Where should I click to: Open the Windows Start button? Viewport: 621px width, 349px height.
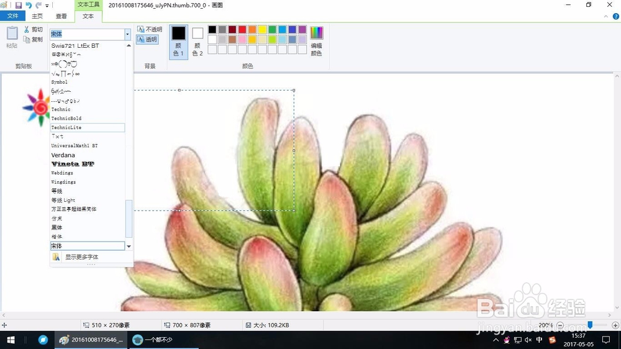(11, 340)
